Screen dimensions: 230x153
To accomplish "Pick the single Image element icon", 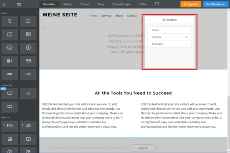I will click(10, 35).
